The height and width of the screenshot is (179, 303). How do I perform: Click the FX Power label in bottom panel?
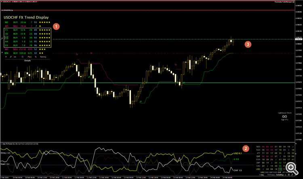(271, 175)
